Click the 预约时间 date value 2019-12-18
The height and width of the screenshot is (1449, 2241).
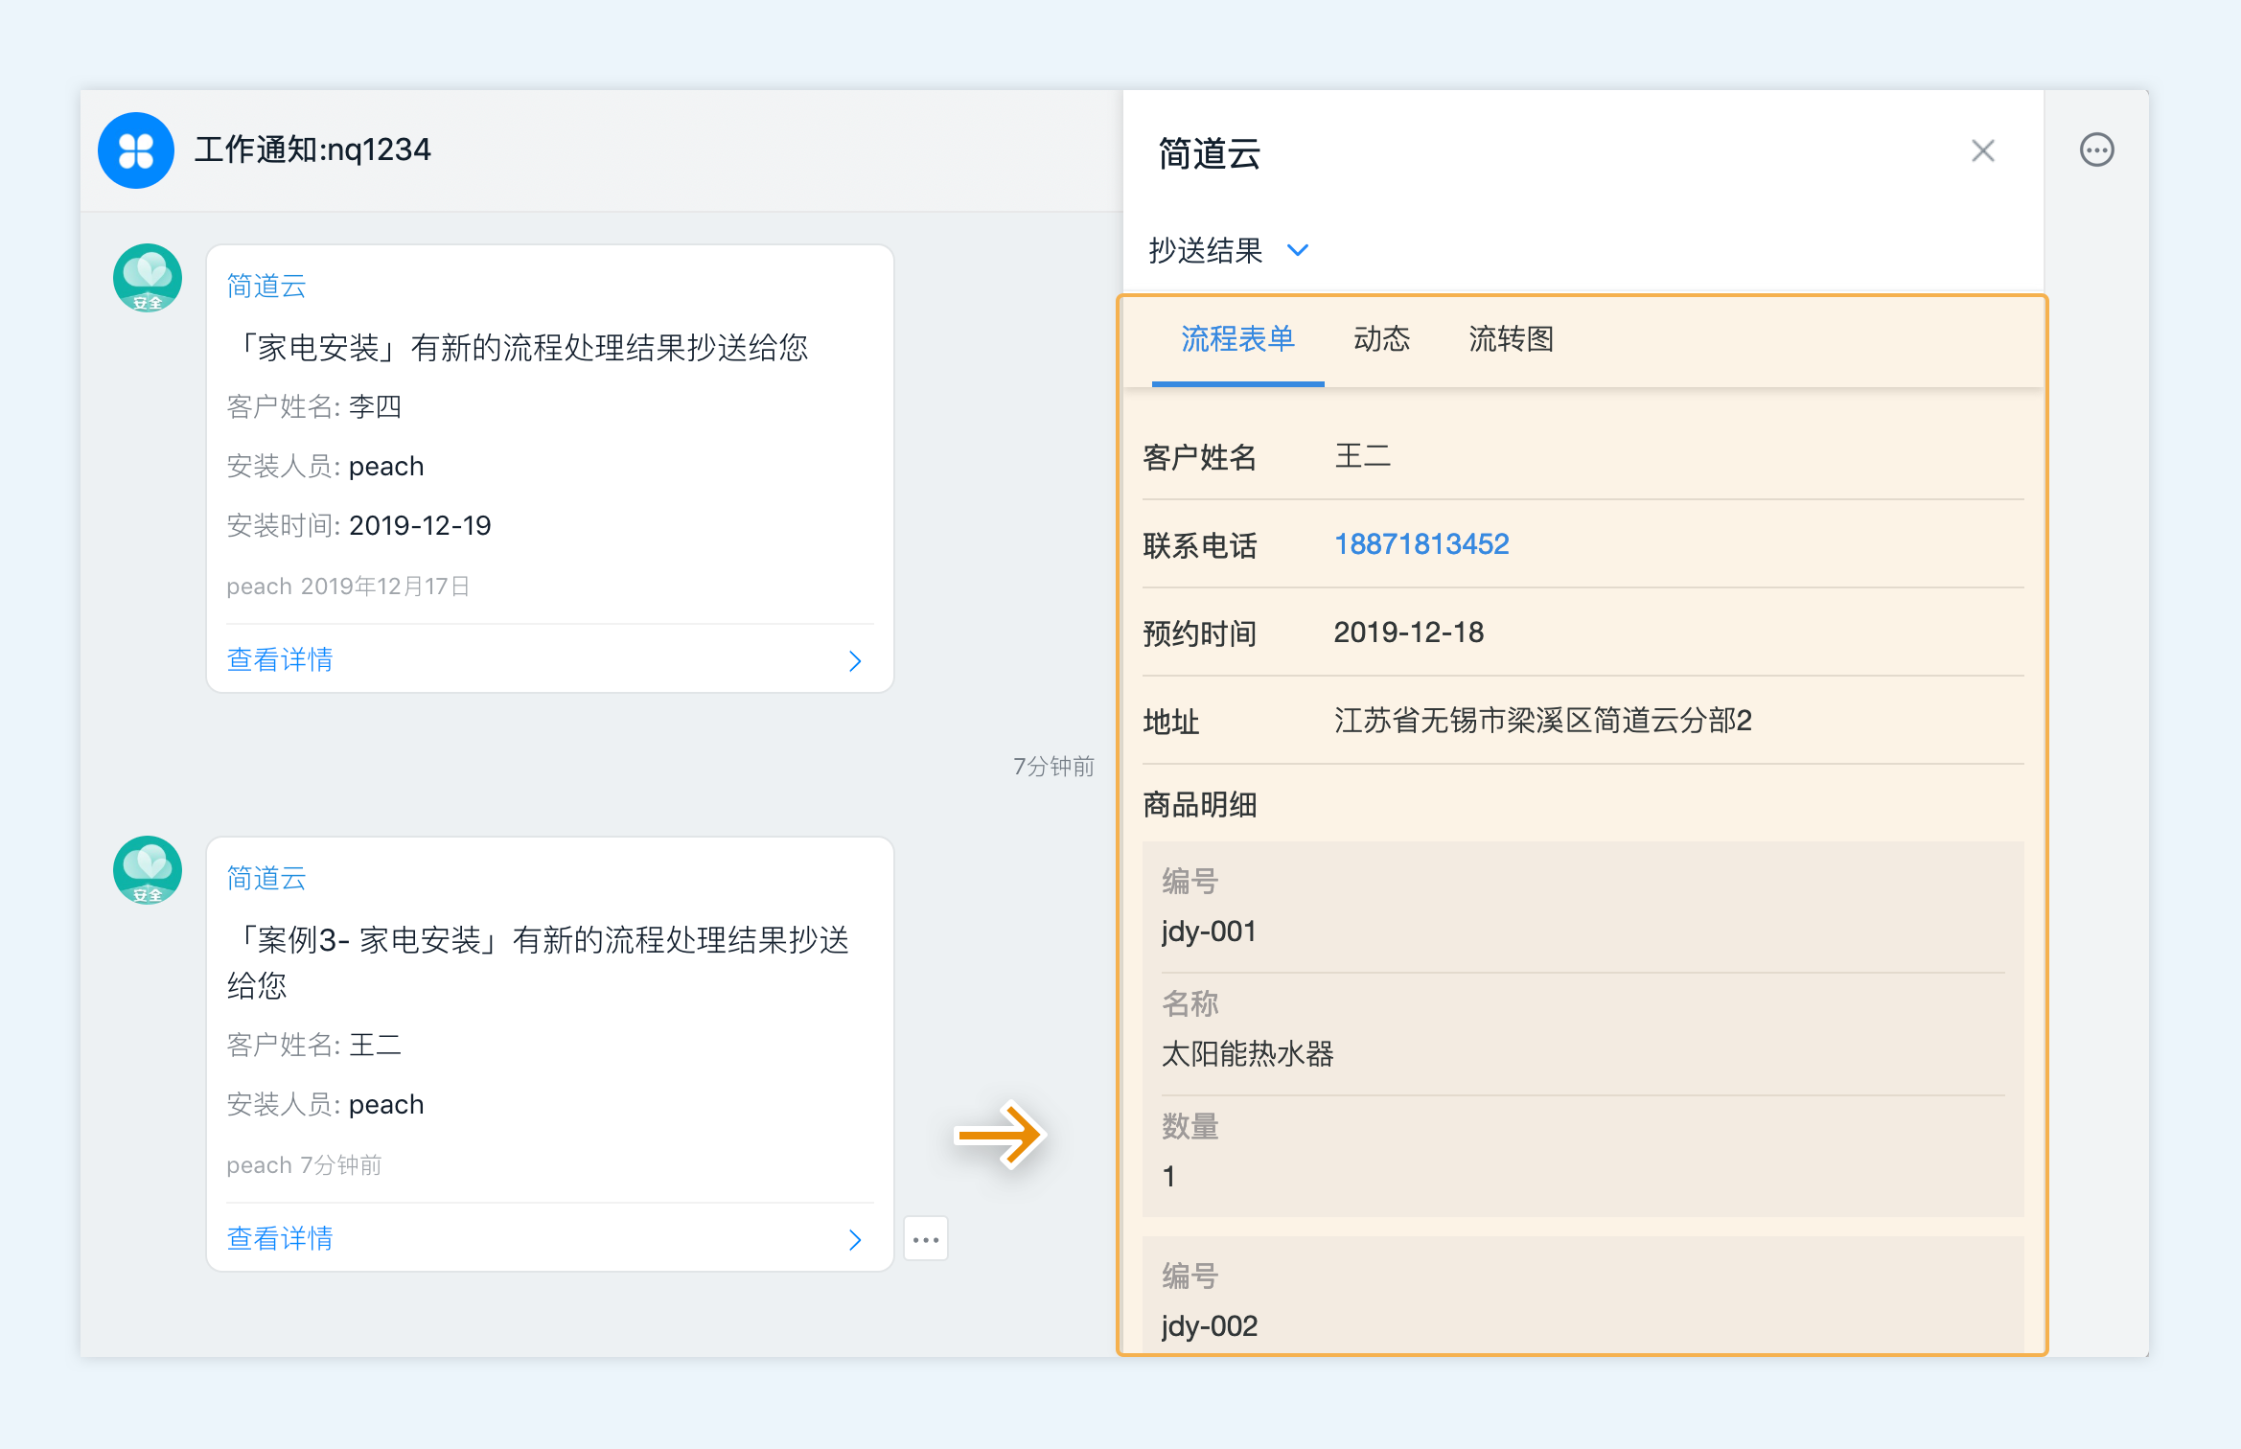[1406, 632]
